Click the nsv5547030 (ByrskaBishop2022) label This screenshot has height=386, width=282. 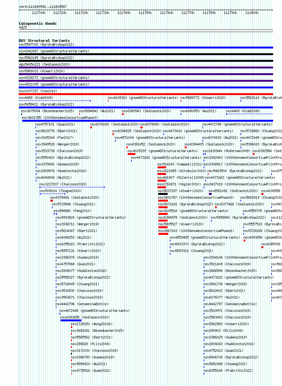[46, 45]
